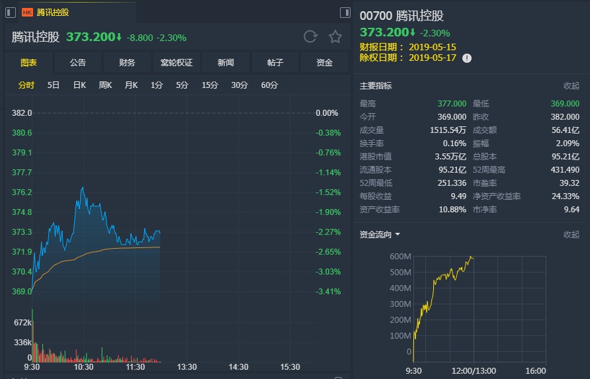Collapse the 主要指标 section with 收起
This screenshot has height=379, width=590.
point(571,86)
